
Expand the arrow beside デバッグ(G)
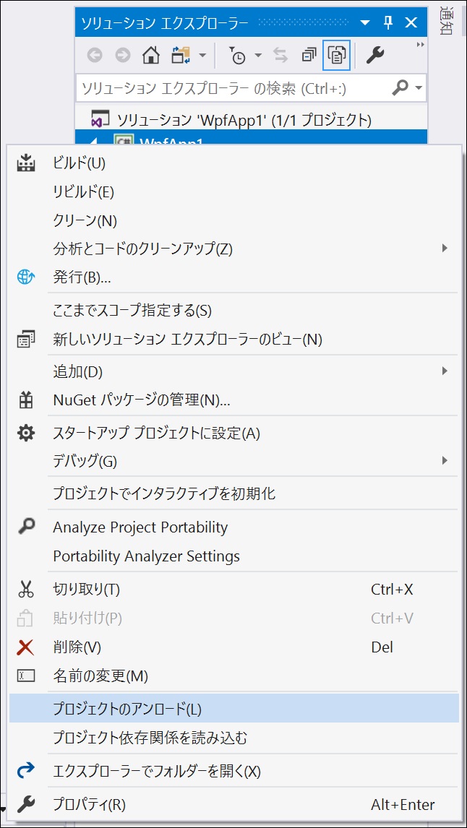coord(445,460)
